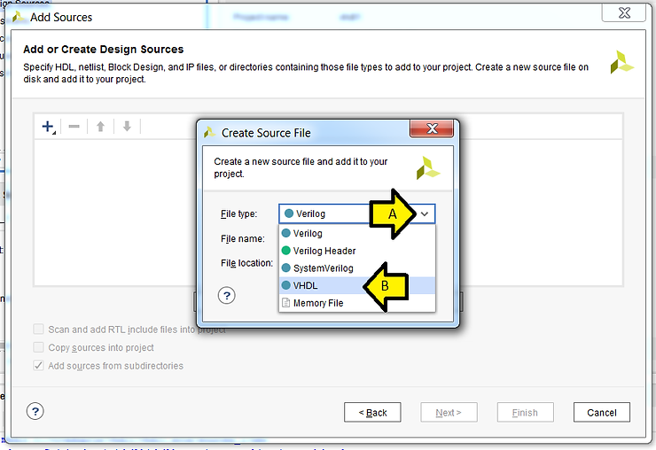The height and width of the screenshot is (450, 656).
Task: Click the minus Remove source icon
Action: click(x=74, y=127)
